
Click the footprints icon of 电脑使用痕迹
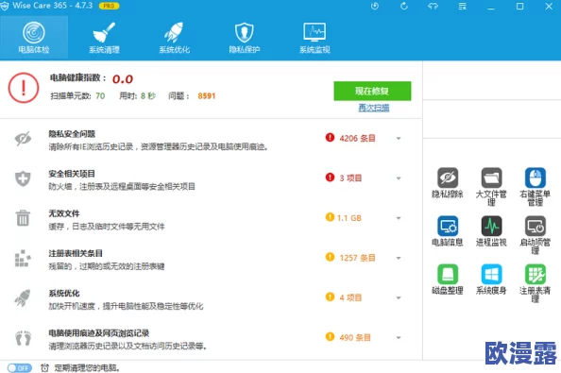pyautogui.click(x=24, y=338)
